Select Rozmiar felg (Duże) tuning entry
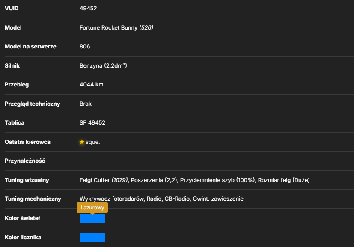354x247 pixels. point(284,180)
